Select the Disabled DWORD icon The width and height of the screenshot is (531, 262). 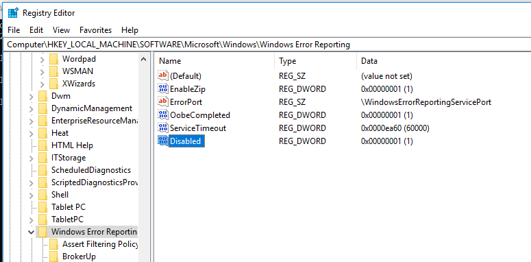point(163,141)
